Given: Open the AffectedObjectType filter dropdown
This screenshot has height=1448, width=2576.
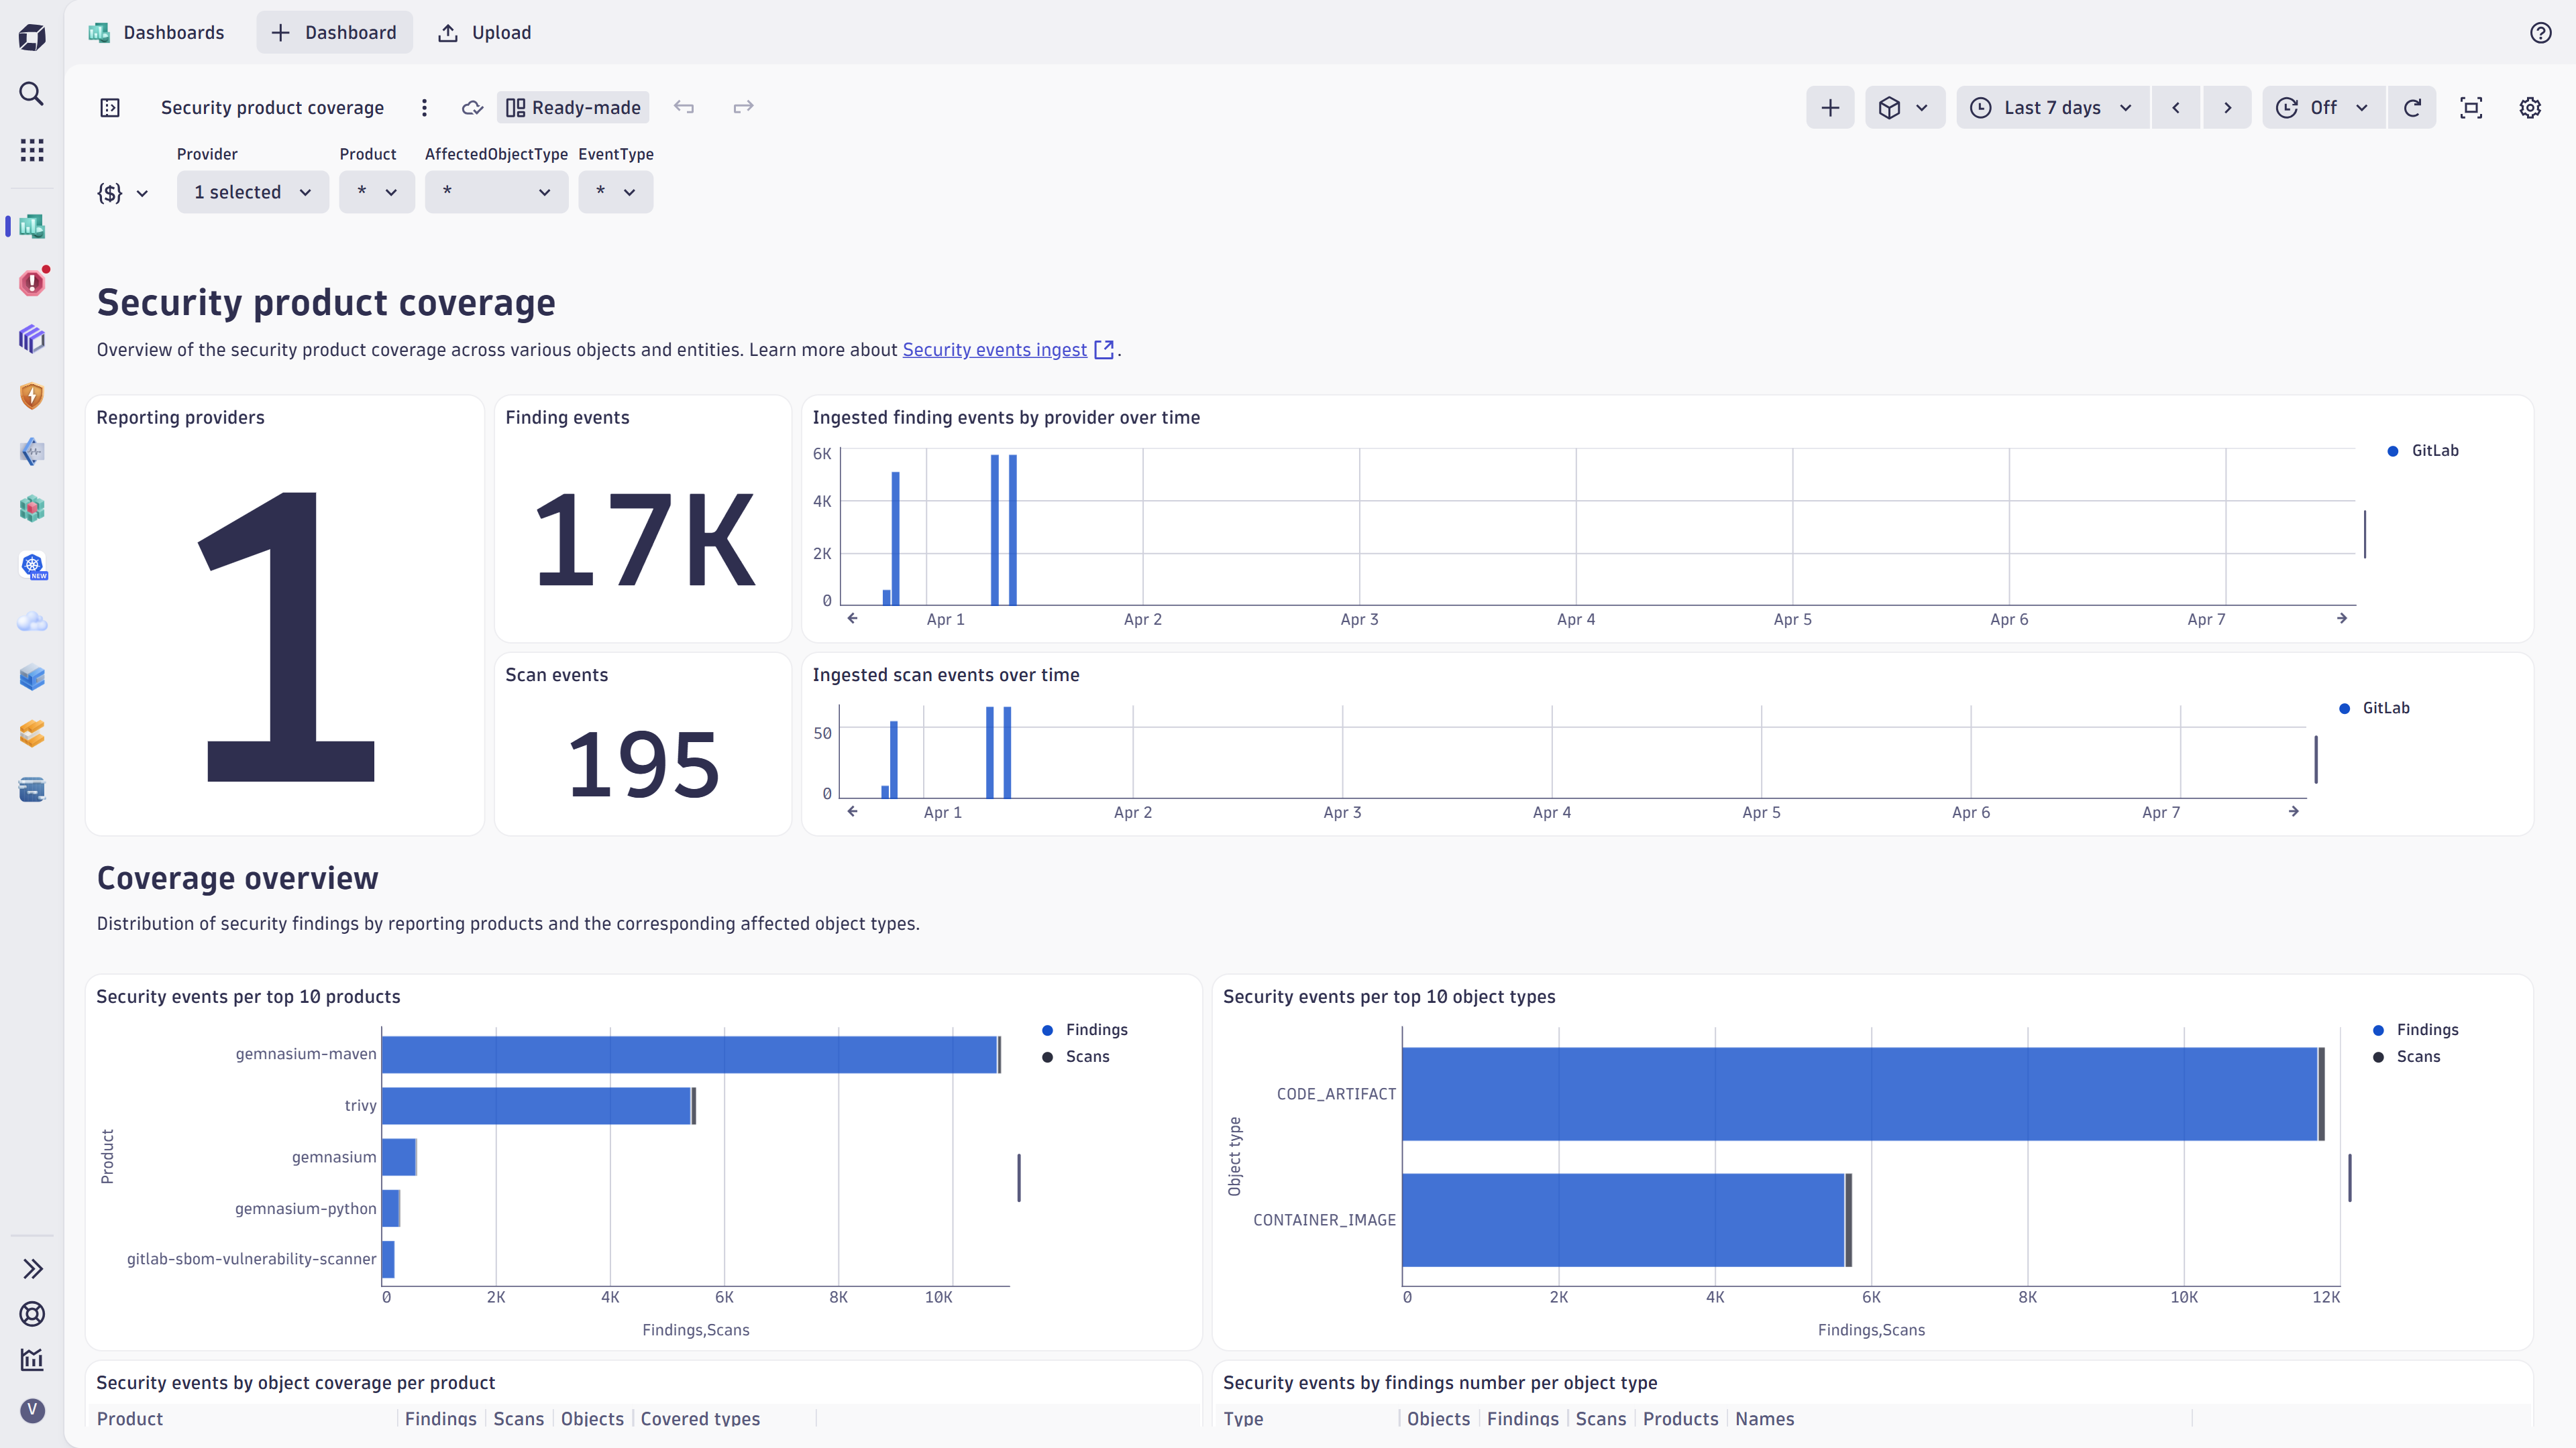Looking at the screenshot, I should (x=496, y=192).
